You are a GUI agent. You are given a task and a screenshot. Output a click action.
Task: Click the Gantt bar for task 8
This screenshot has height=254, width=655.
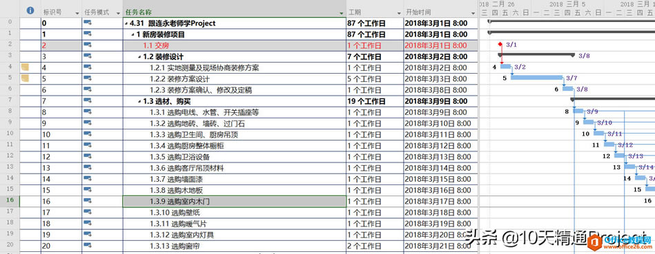[578, 111]
